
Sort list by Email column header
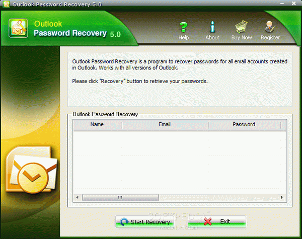point(166,125)
